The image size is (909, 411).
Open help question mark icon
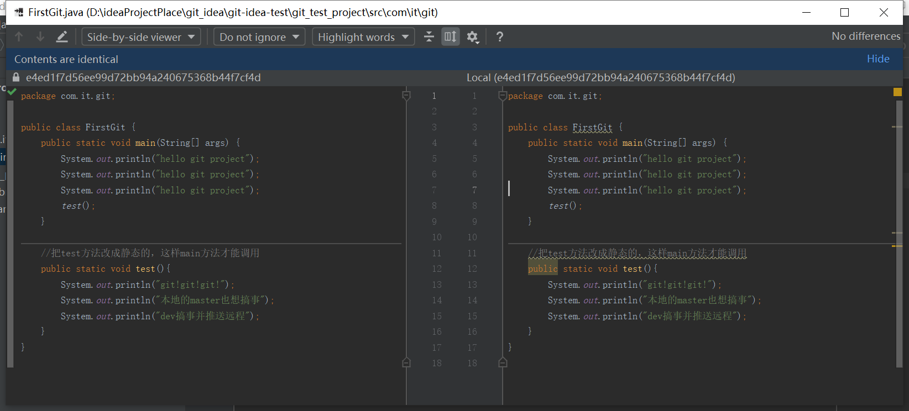coord(500,37)
